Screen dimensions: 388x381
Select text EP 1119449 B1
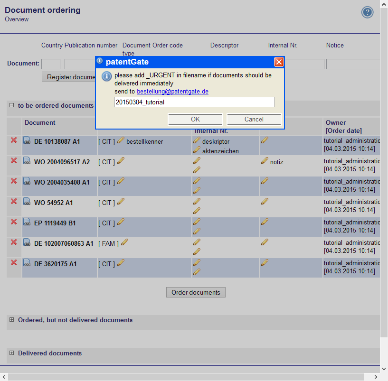(x=55, y=223)
